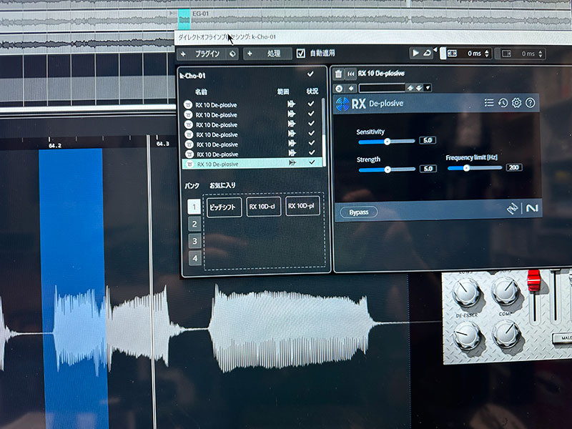Click the range icon of the highlighted RX 10 De-plosive row
The image size is (572, 429).
tap(292, 163)
